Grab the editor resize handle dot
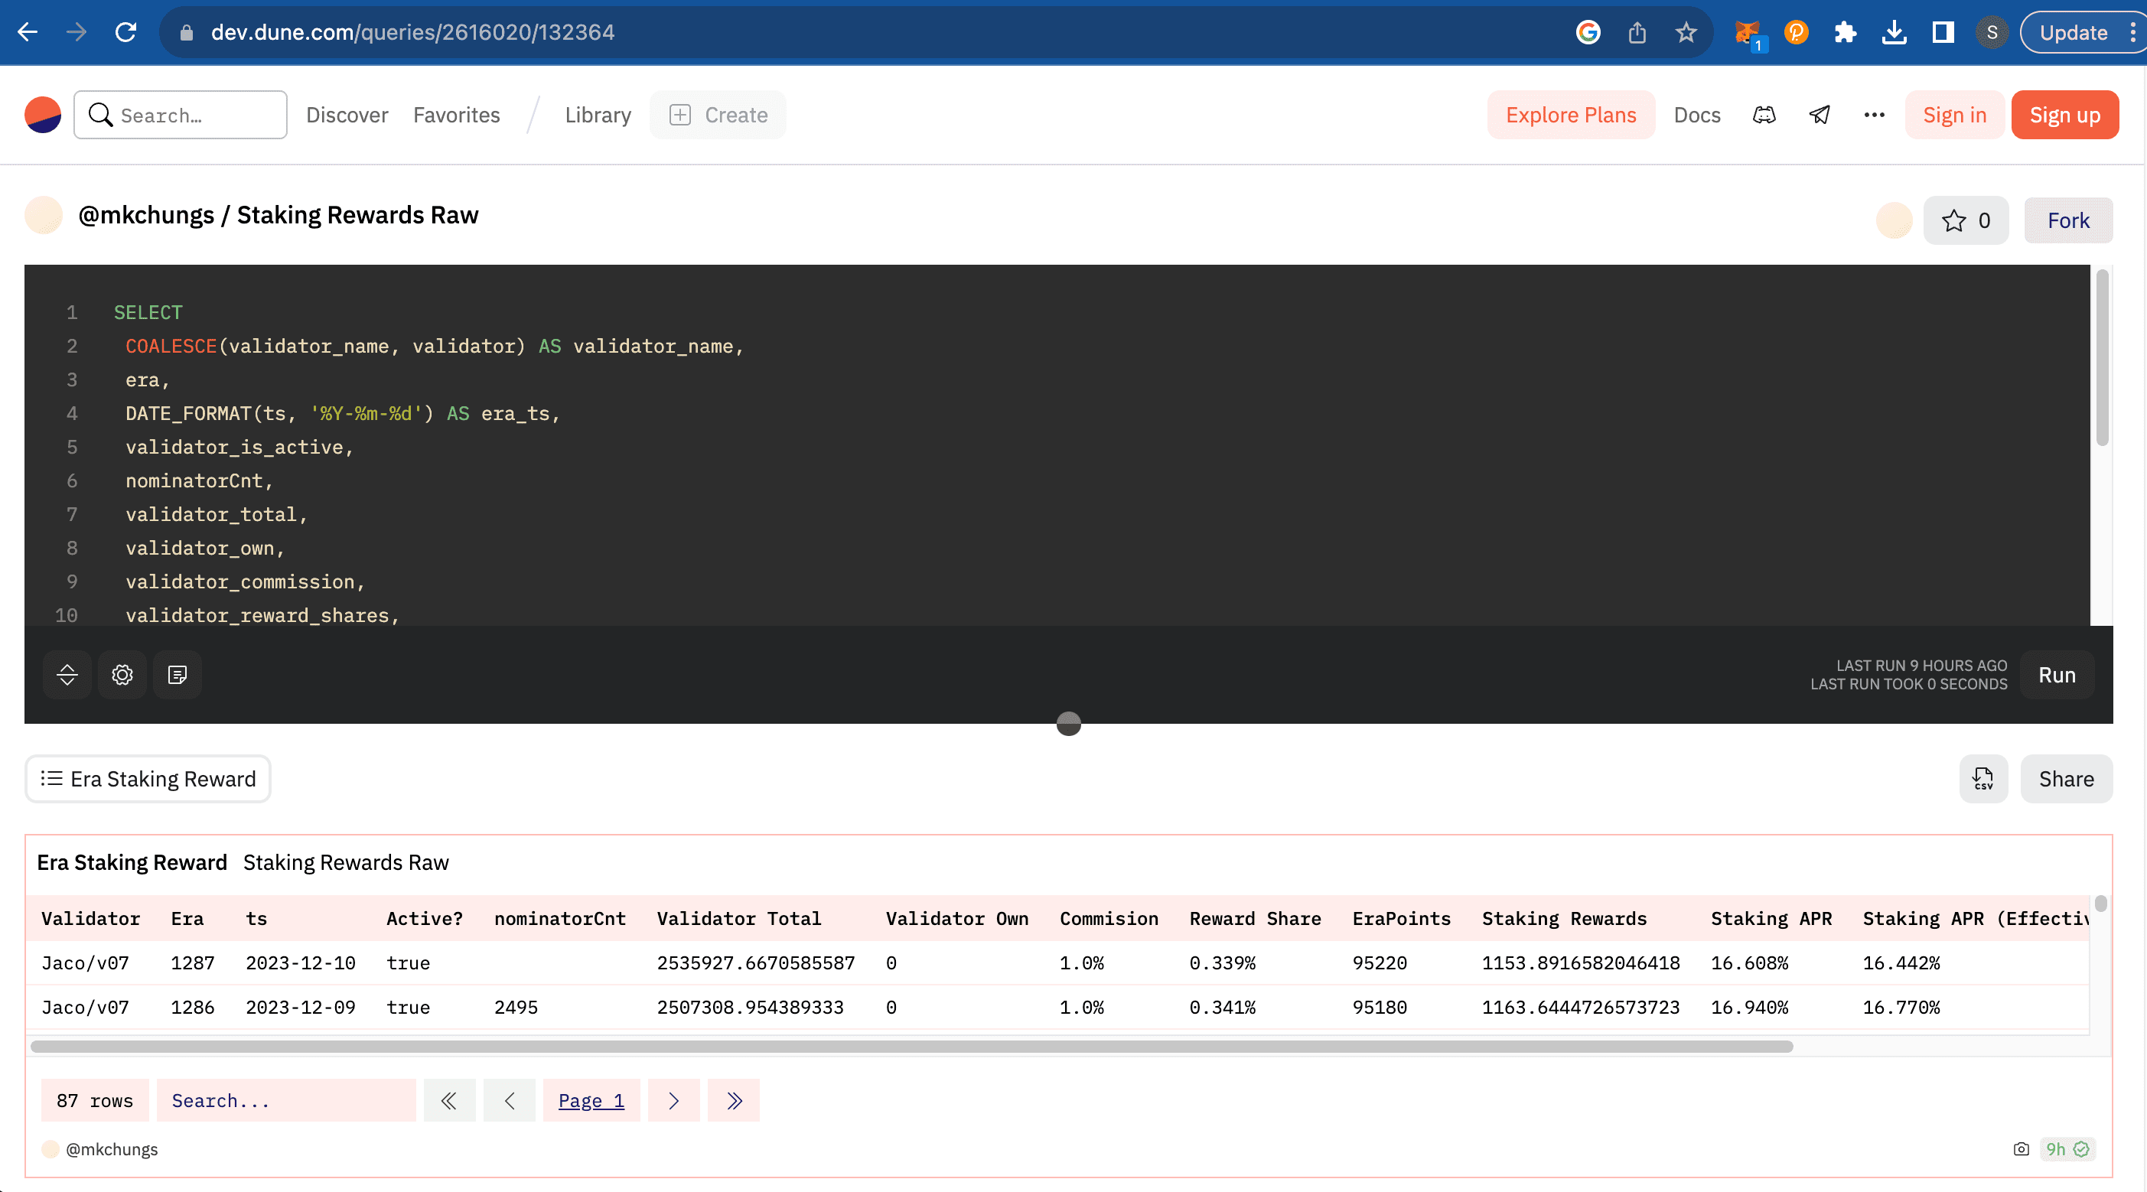The image size is (2147, 1192). [1068, 723]
